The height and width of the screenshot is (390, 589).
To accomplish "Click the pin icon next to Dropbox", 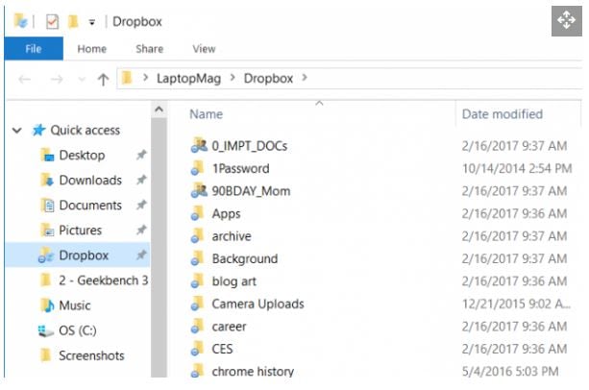I will [x=141, y=256].
